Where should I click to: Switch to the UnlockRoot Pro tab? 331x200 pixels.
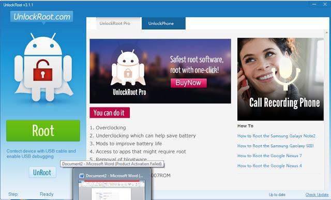pyautogui.click(x=115, y=23)
